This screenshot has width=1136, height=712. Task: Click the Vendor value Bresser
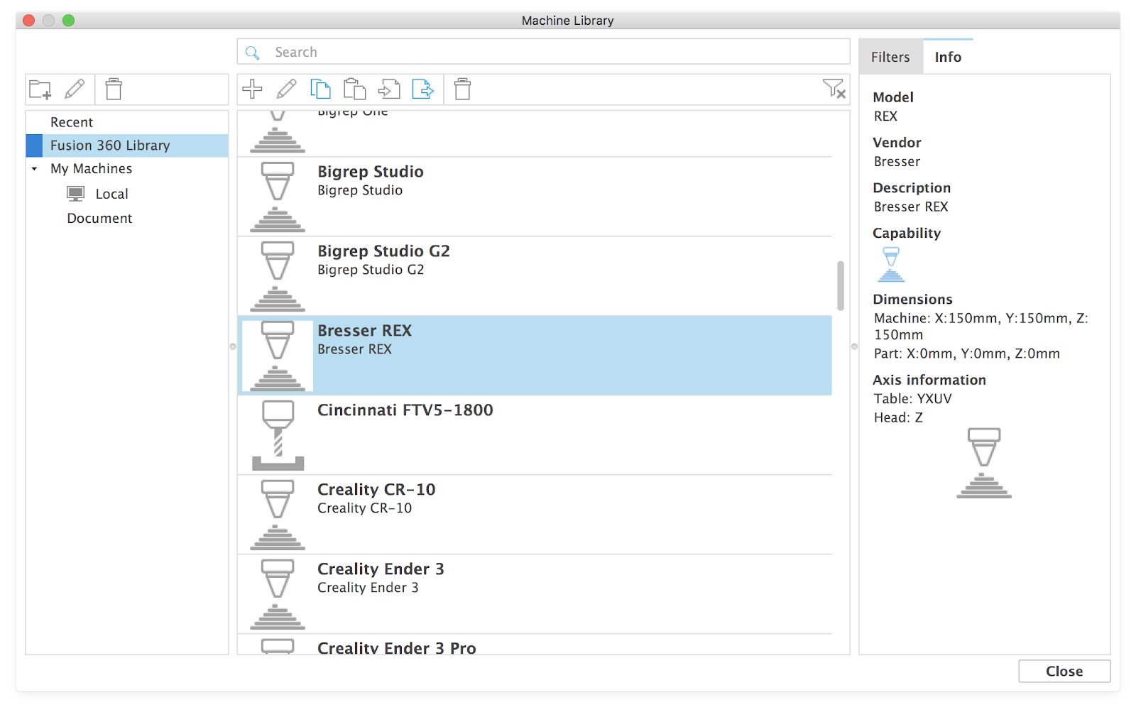(x=897, y=162)
